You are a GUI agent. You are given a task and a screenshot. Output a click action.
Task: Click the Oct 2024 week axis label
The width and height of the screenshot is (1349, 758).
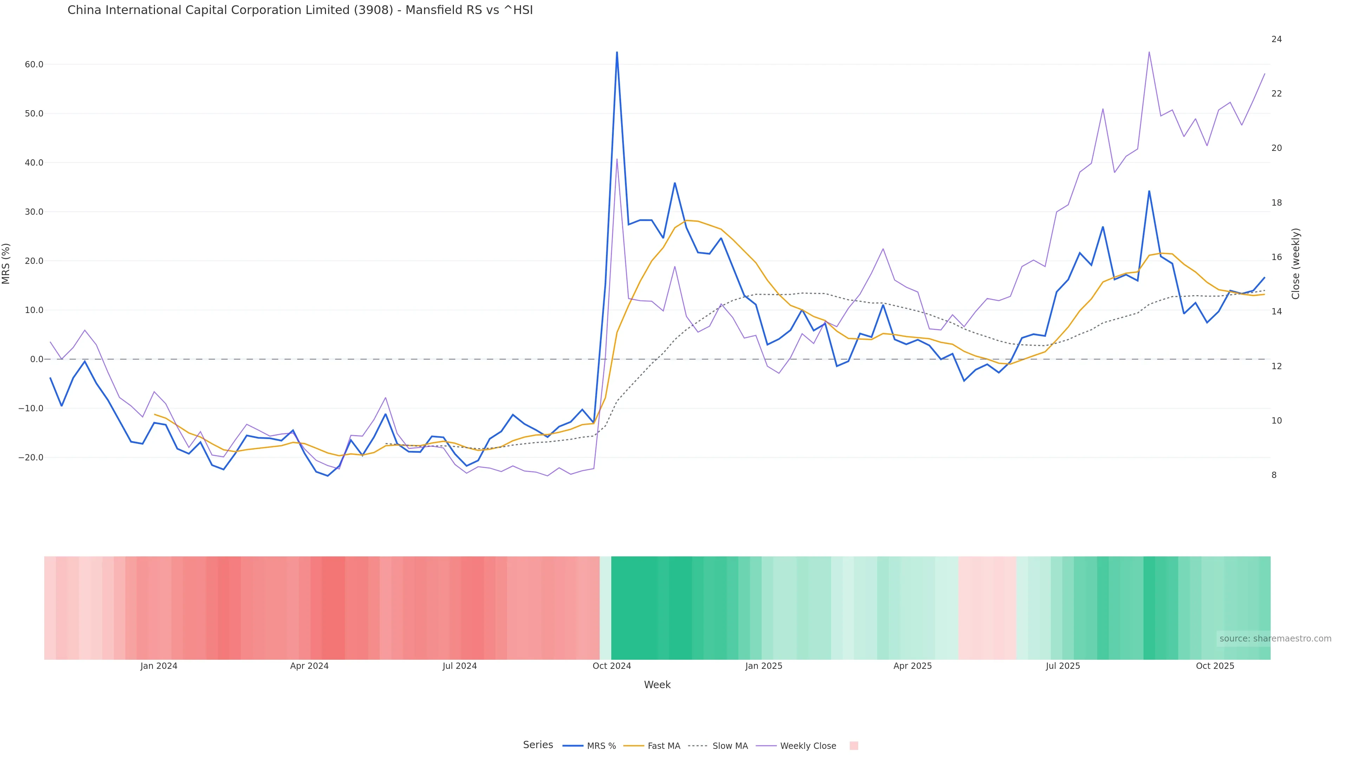coord(612,666)
